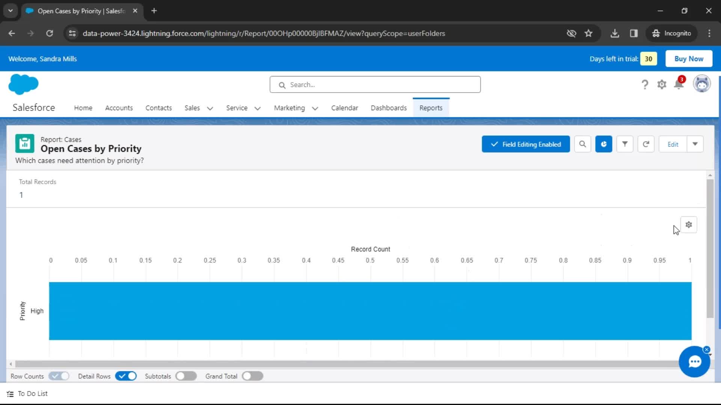This screenshot has width=721, height=405.
Task: Click the 'Record Count' axis title
Action: point(370,249)
